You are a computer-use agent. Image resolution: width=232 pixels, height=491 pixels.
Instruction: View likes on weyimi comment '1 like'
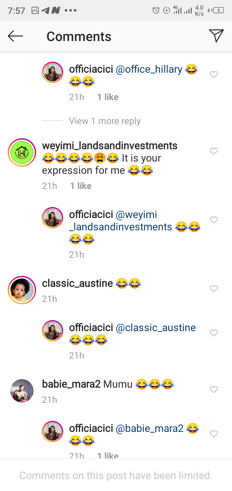[81, 186]
